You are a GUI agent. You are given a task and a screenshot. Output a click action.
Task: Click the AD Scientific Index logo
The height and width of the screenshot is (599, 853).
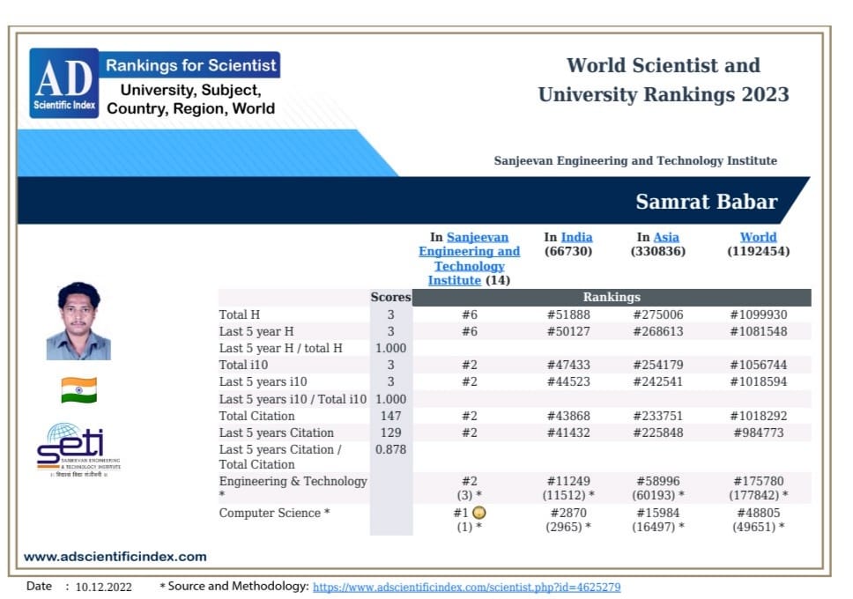pos(64,83)
